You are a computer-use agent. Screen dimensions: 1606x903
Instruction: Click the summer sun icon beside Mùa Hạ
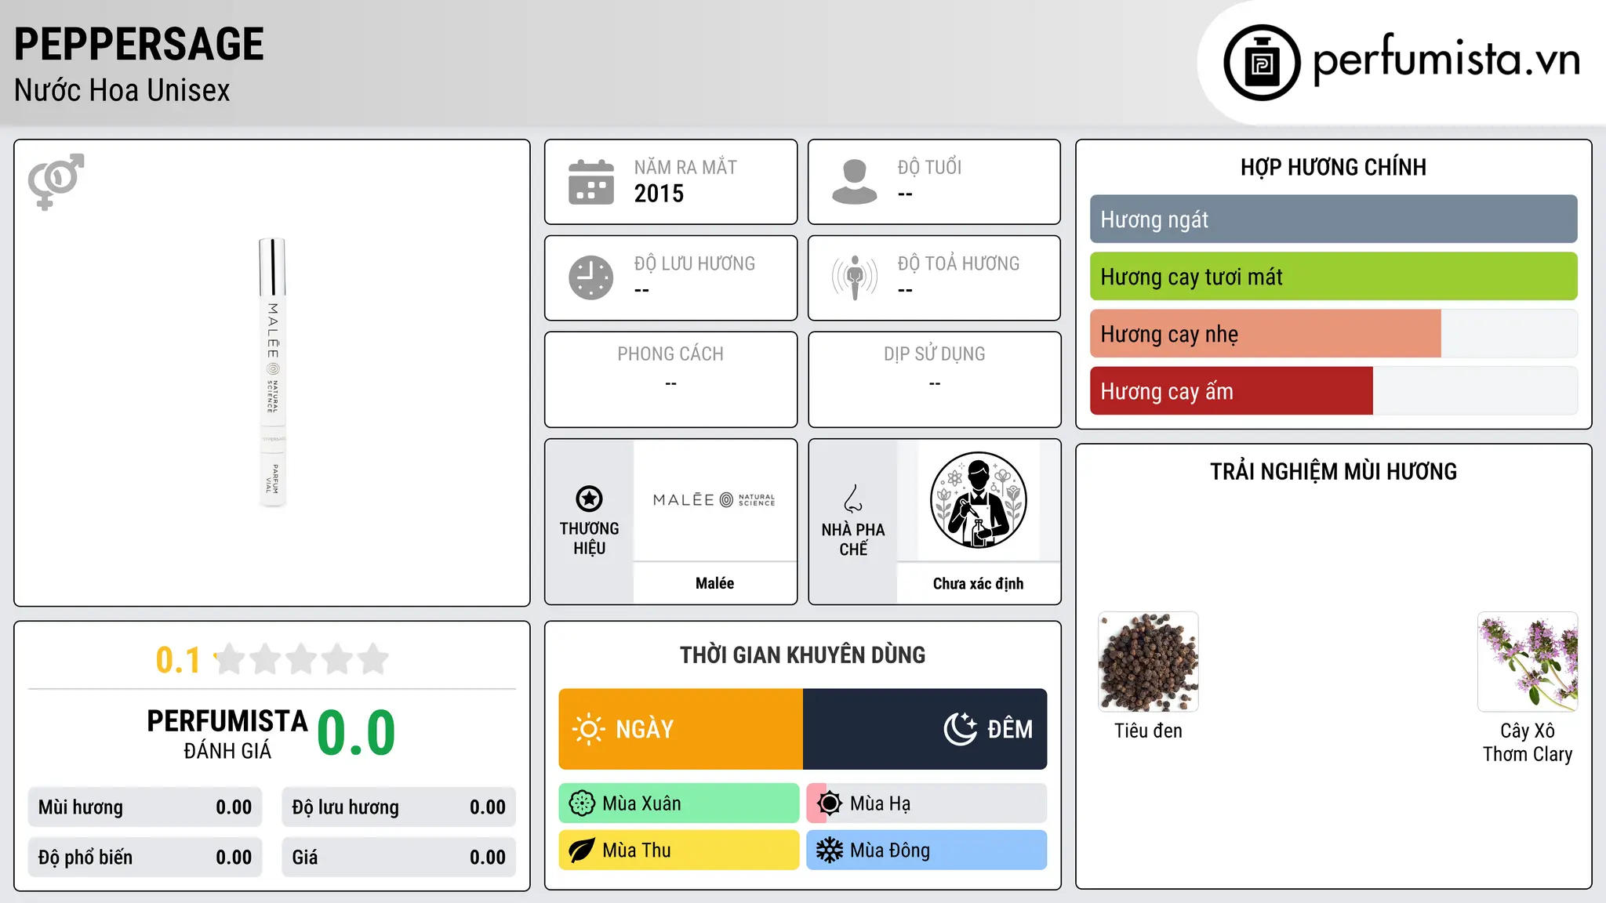click(x=830, y=803)
